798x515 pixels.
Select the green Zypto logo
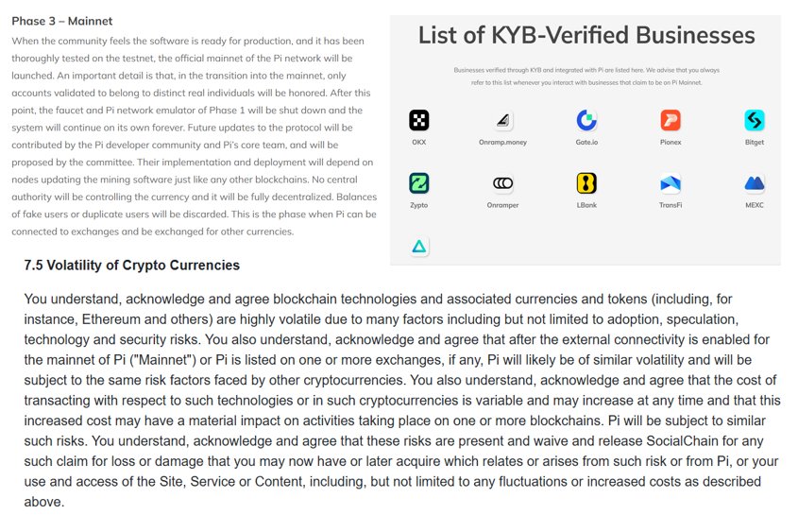pyautogui.click(x=418, y=183)
